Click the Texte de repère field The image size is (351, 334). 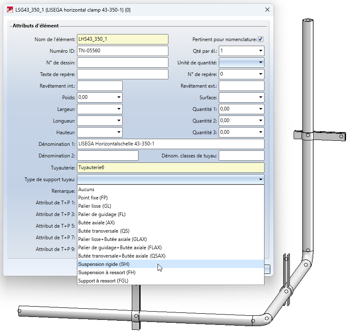123,74
